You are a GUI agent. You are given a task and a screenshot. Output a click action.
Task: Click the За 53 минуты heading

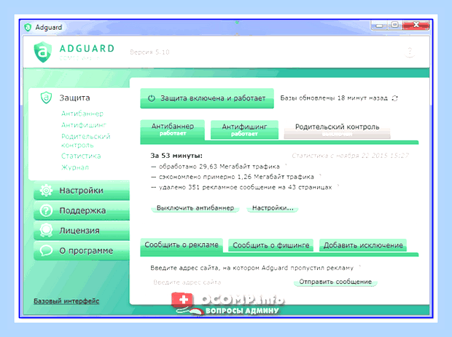point(176,156)
